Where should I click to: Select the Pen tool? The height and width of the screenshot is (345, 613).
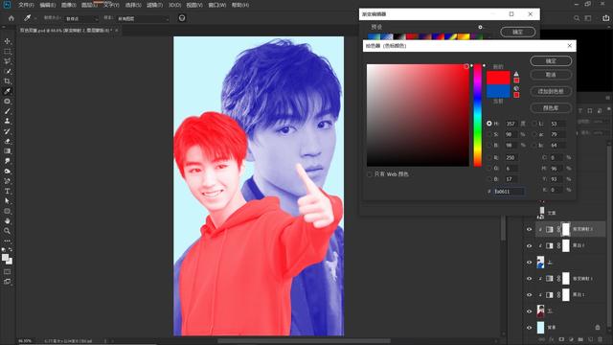point(7,181)
